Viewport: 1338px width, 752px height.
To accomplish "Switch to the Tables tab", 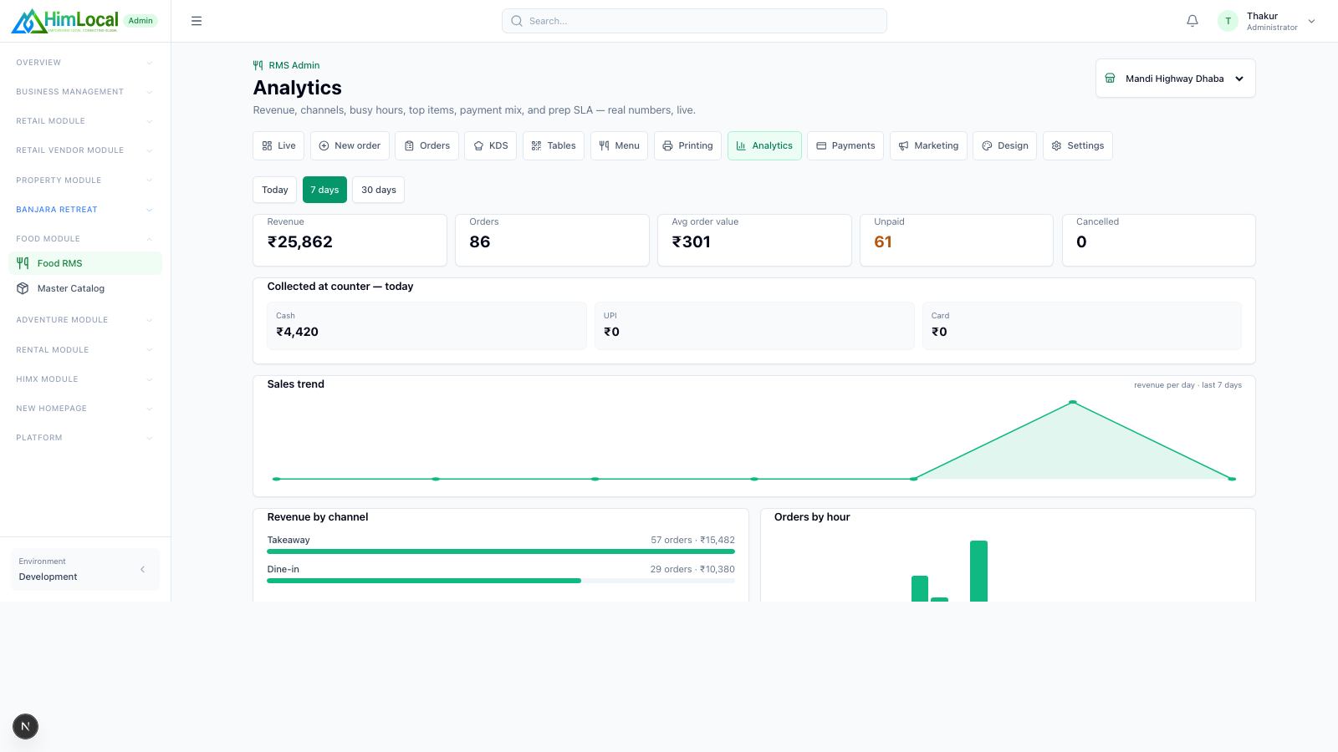I will click(554, 145).
